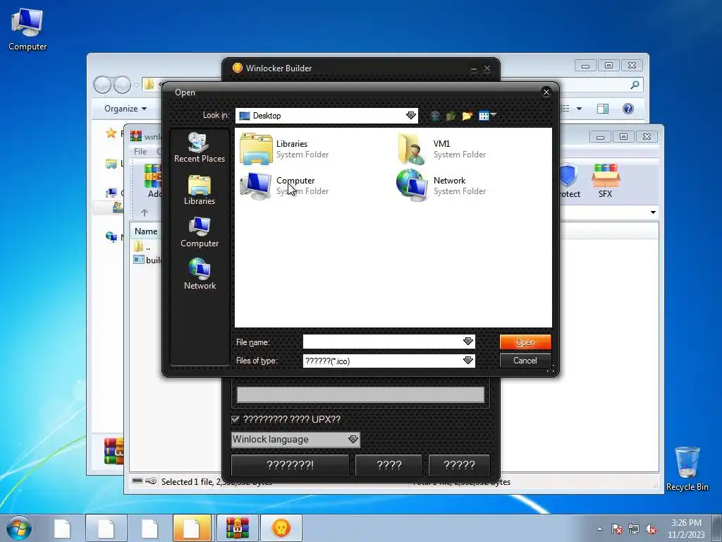This screenshot has width=722, height=542.
Task: Open the File menu in WinRAR
Action: tap(140, 151)
